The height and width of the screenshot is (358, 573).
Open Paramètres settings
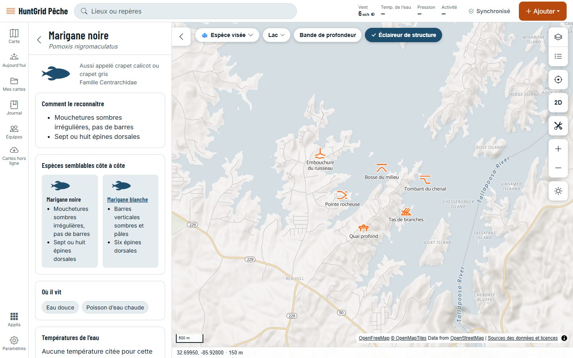pos(14,343)
